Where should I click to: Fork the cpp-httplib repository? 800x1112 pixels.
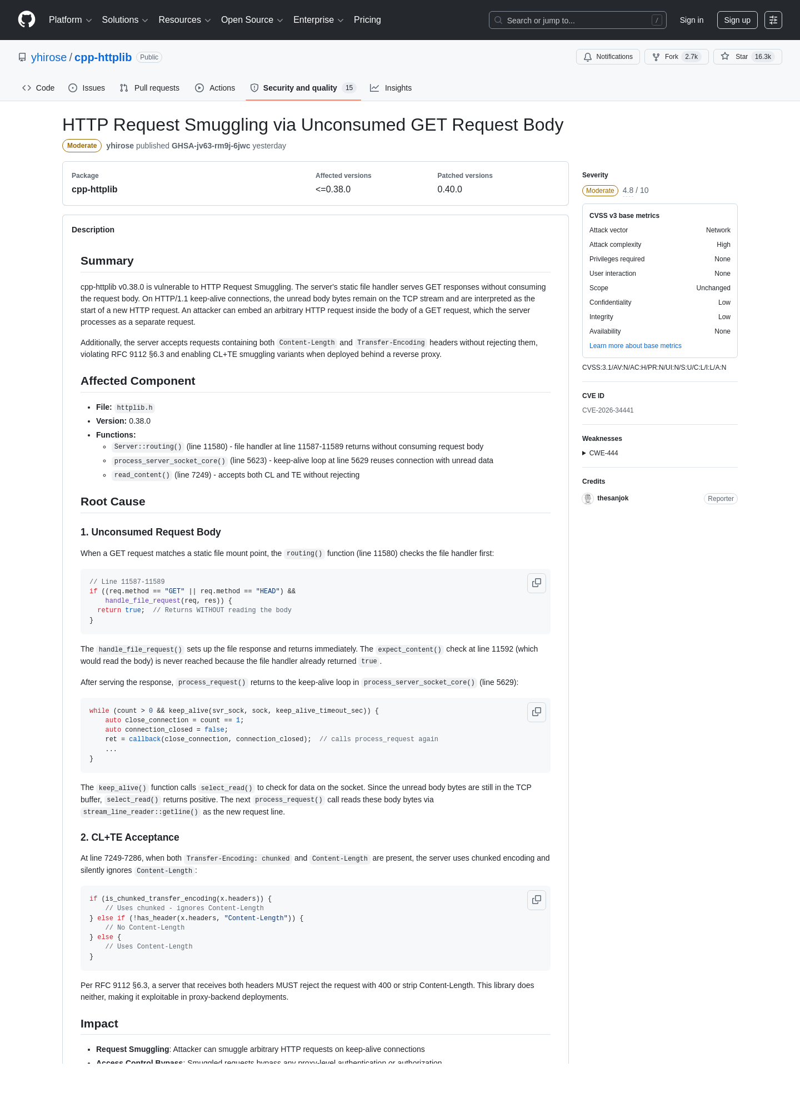point(676,57)
